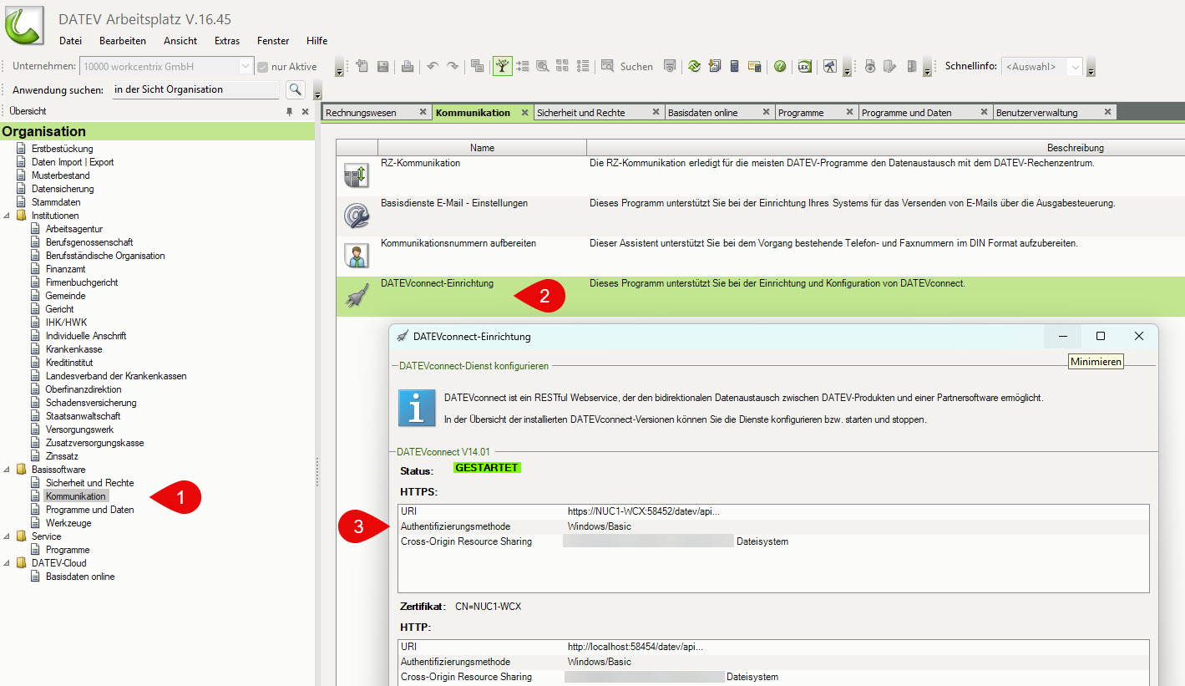Click the calculator toolbar icon
The height and width of the screenshot is (686, 1185).
click(x=735, y=66)
